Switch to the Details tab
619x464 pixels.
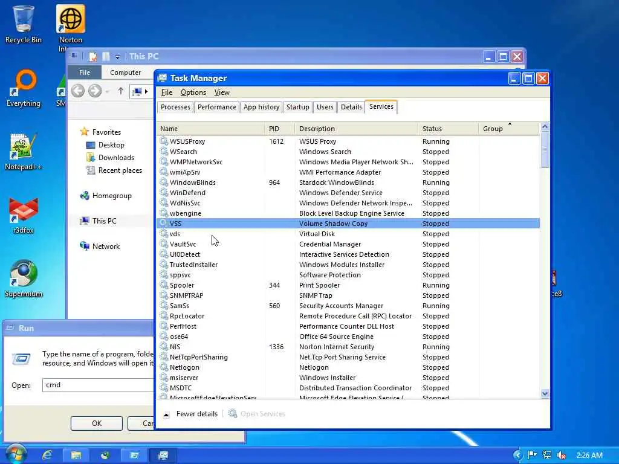pyautogui.click(x=351, y=107)
